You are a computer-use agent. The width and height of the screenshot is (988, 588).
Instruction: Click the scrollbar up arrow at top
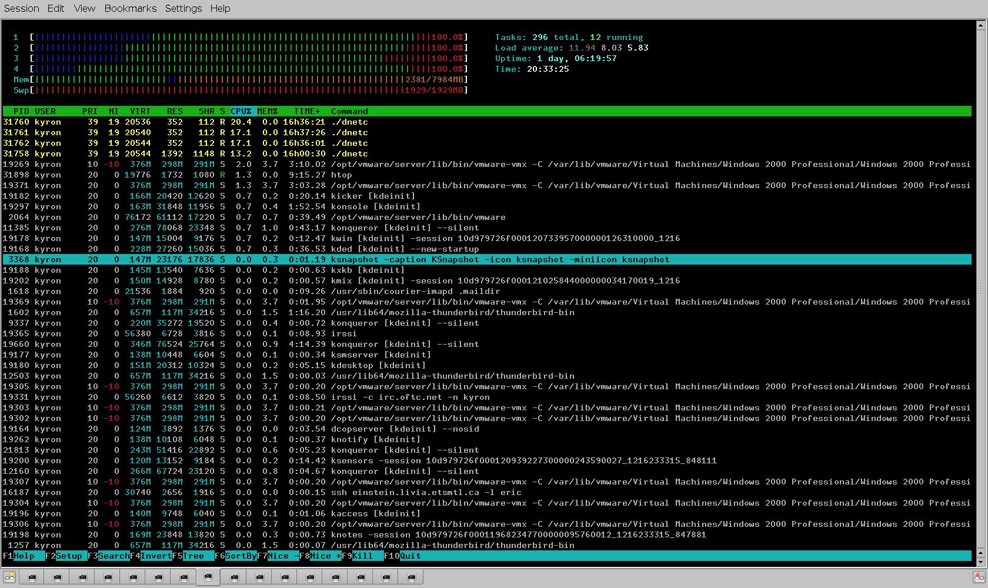coord(980,25)
